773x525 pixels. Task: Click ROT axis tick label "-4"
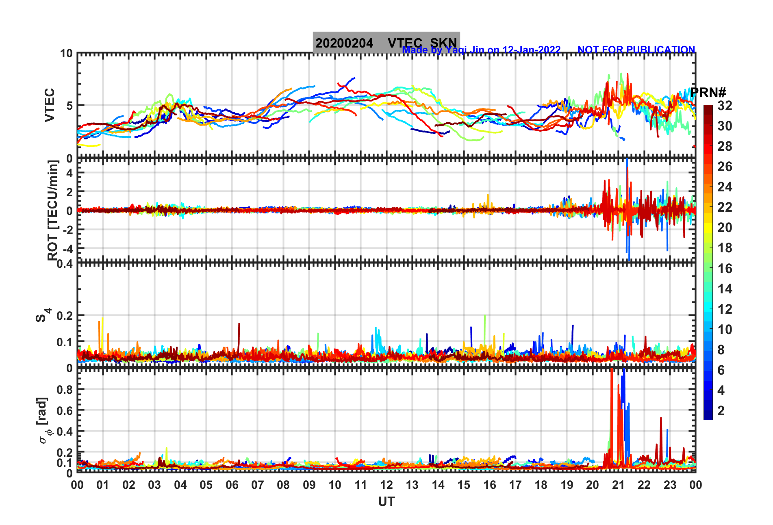(67, 248)
